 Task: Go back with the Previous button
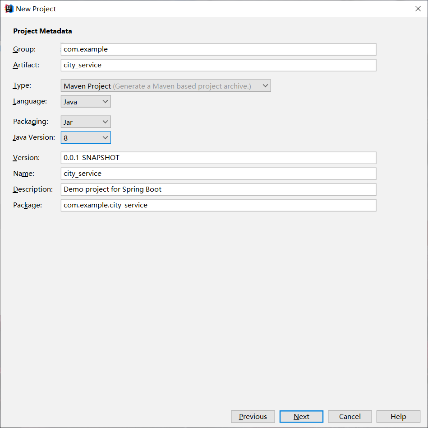(253, 417)
